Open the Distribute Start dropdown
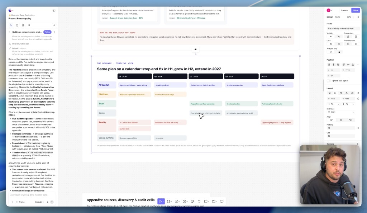This screenshot has width=367, height=213. click(341, 112)
